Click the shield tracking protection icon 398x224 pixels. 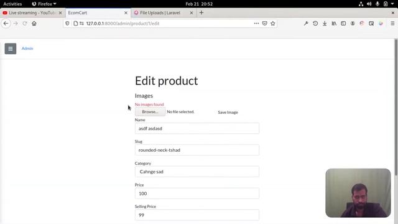pyautogui.click(x=67, y=24)
